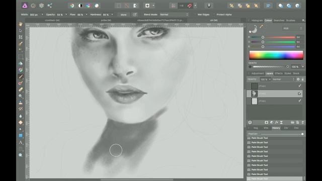Open the layer blend mode Normal dropdown
Viewport: 322px width, 181px height.
(x=283, y=79)
